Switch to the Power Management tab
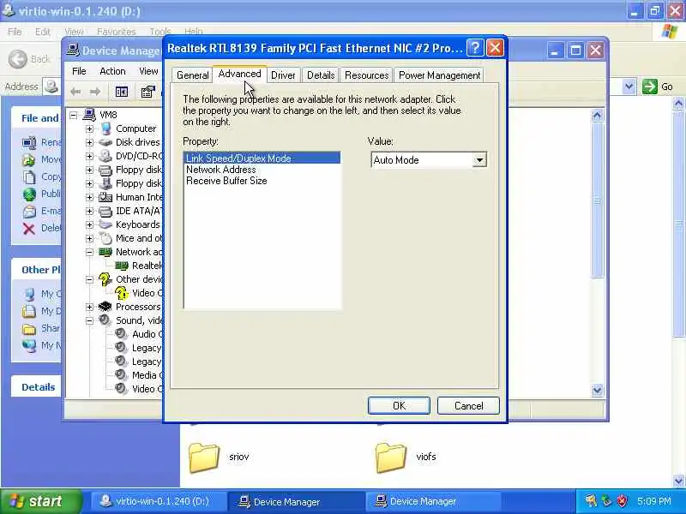 (x=439, y=75)
